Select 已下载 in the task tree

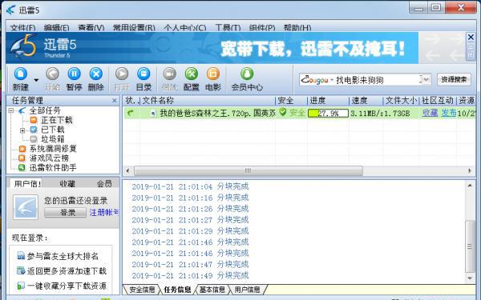pos(52,130)
